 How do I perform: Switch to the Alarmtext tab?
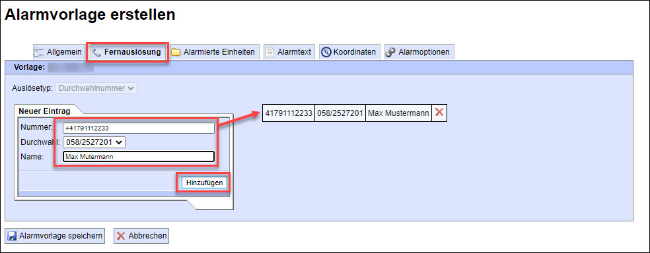tap(289, 52)
